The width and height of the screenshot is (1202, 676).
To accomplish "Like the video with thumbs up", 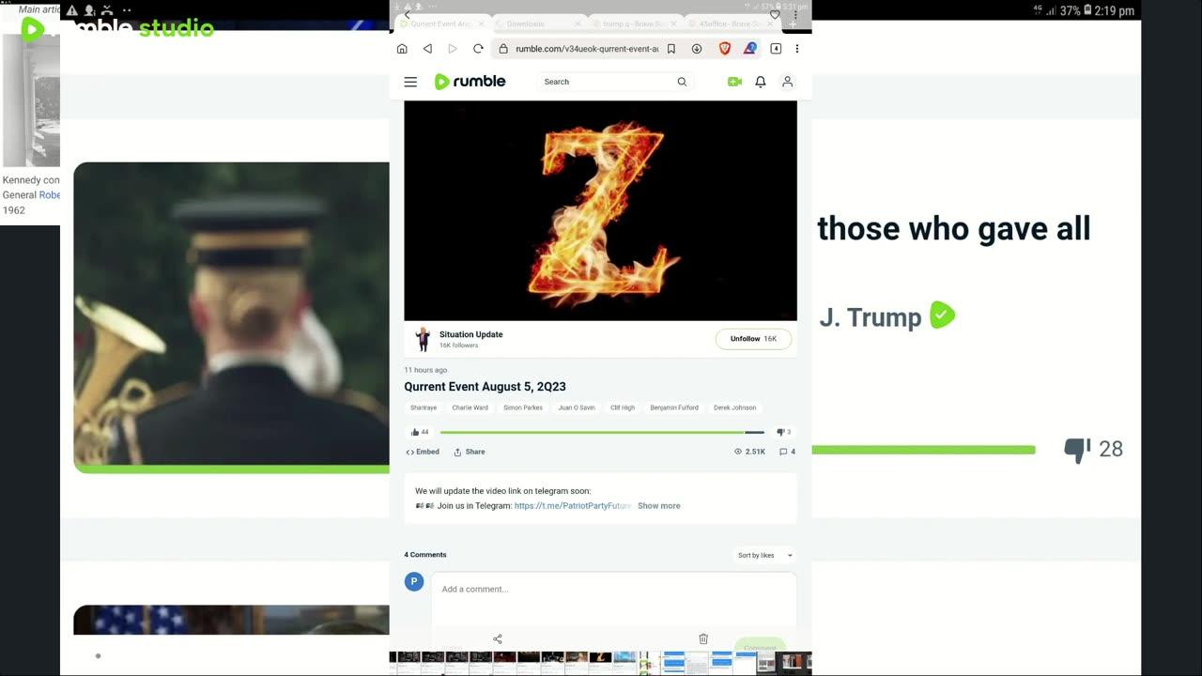I will [420, 433].
